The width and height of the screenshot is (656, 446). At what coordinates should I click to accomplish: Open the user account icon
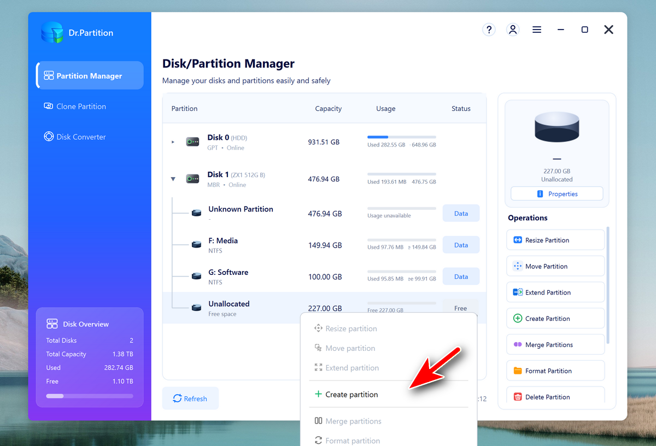tap(513, 30)
